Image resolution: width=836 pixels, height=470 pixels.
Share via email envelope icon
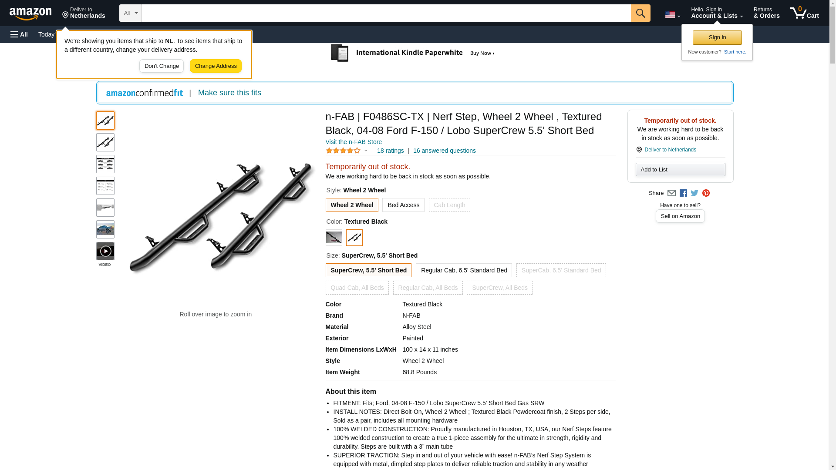pyautogui.click(x=671, y=193)
